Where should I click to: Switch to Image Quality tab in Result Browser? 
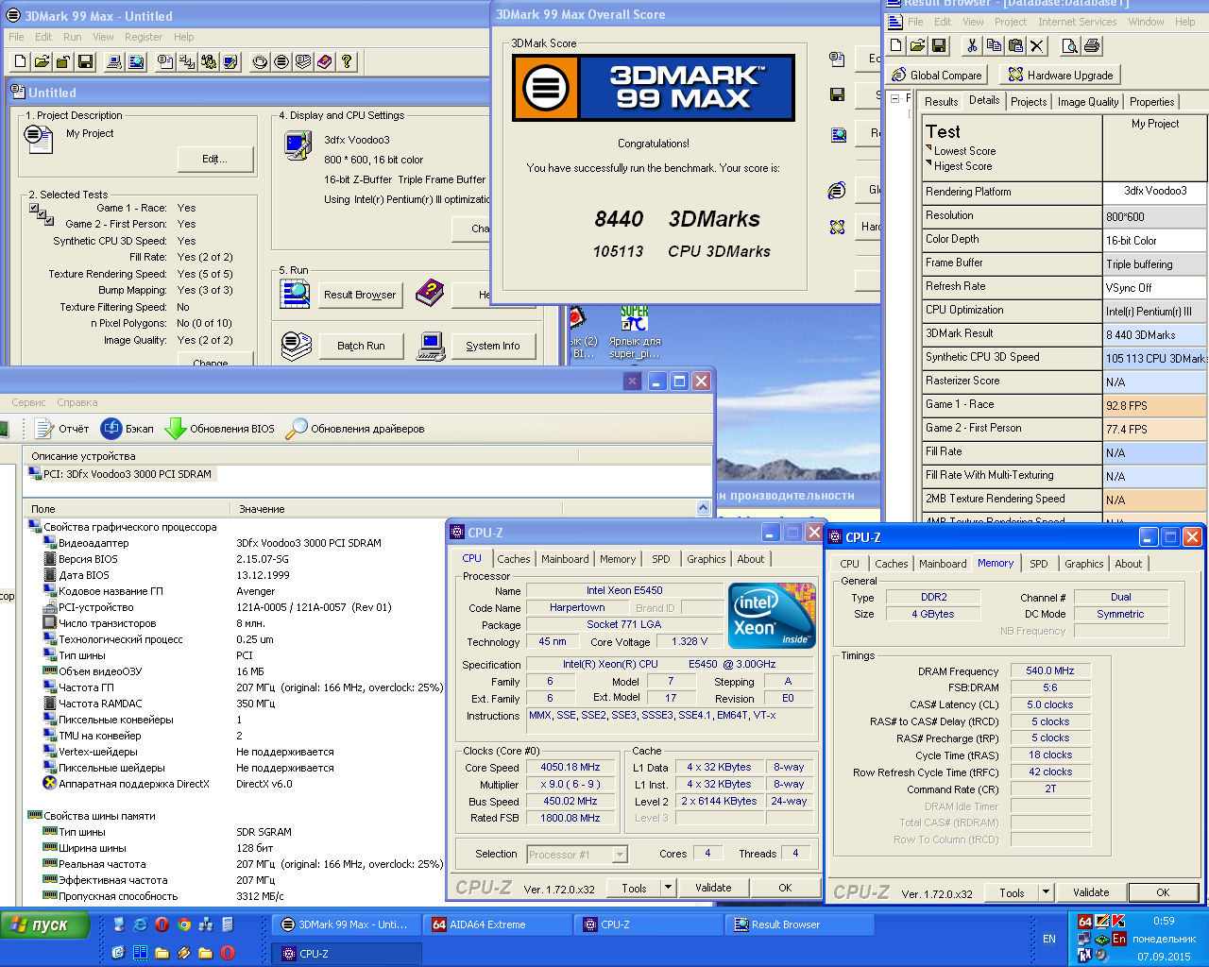1088,102
